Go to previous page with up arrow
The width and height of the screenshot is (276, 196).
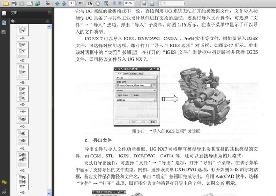(57, 3)
